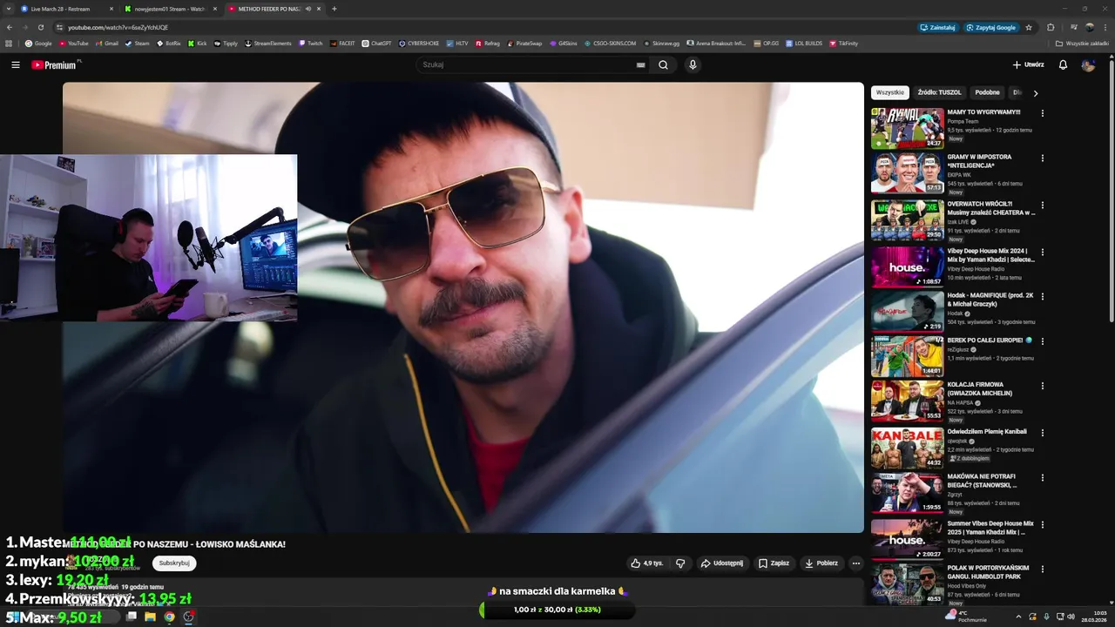
Task: Switch to nowyjestem01 Stream tab
Action: coord(170,9)
